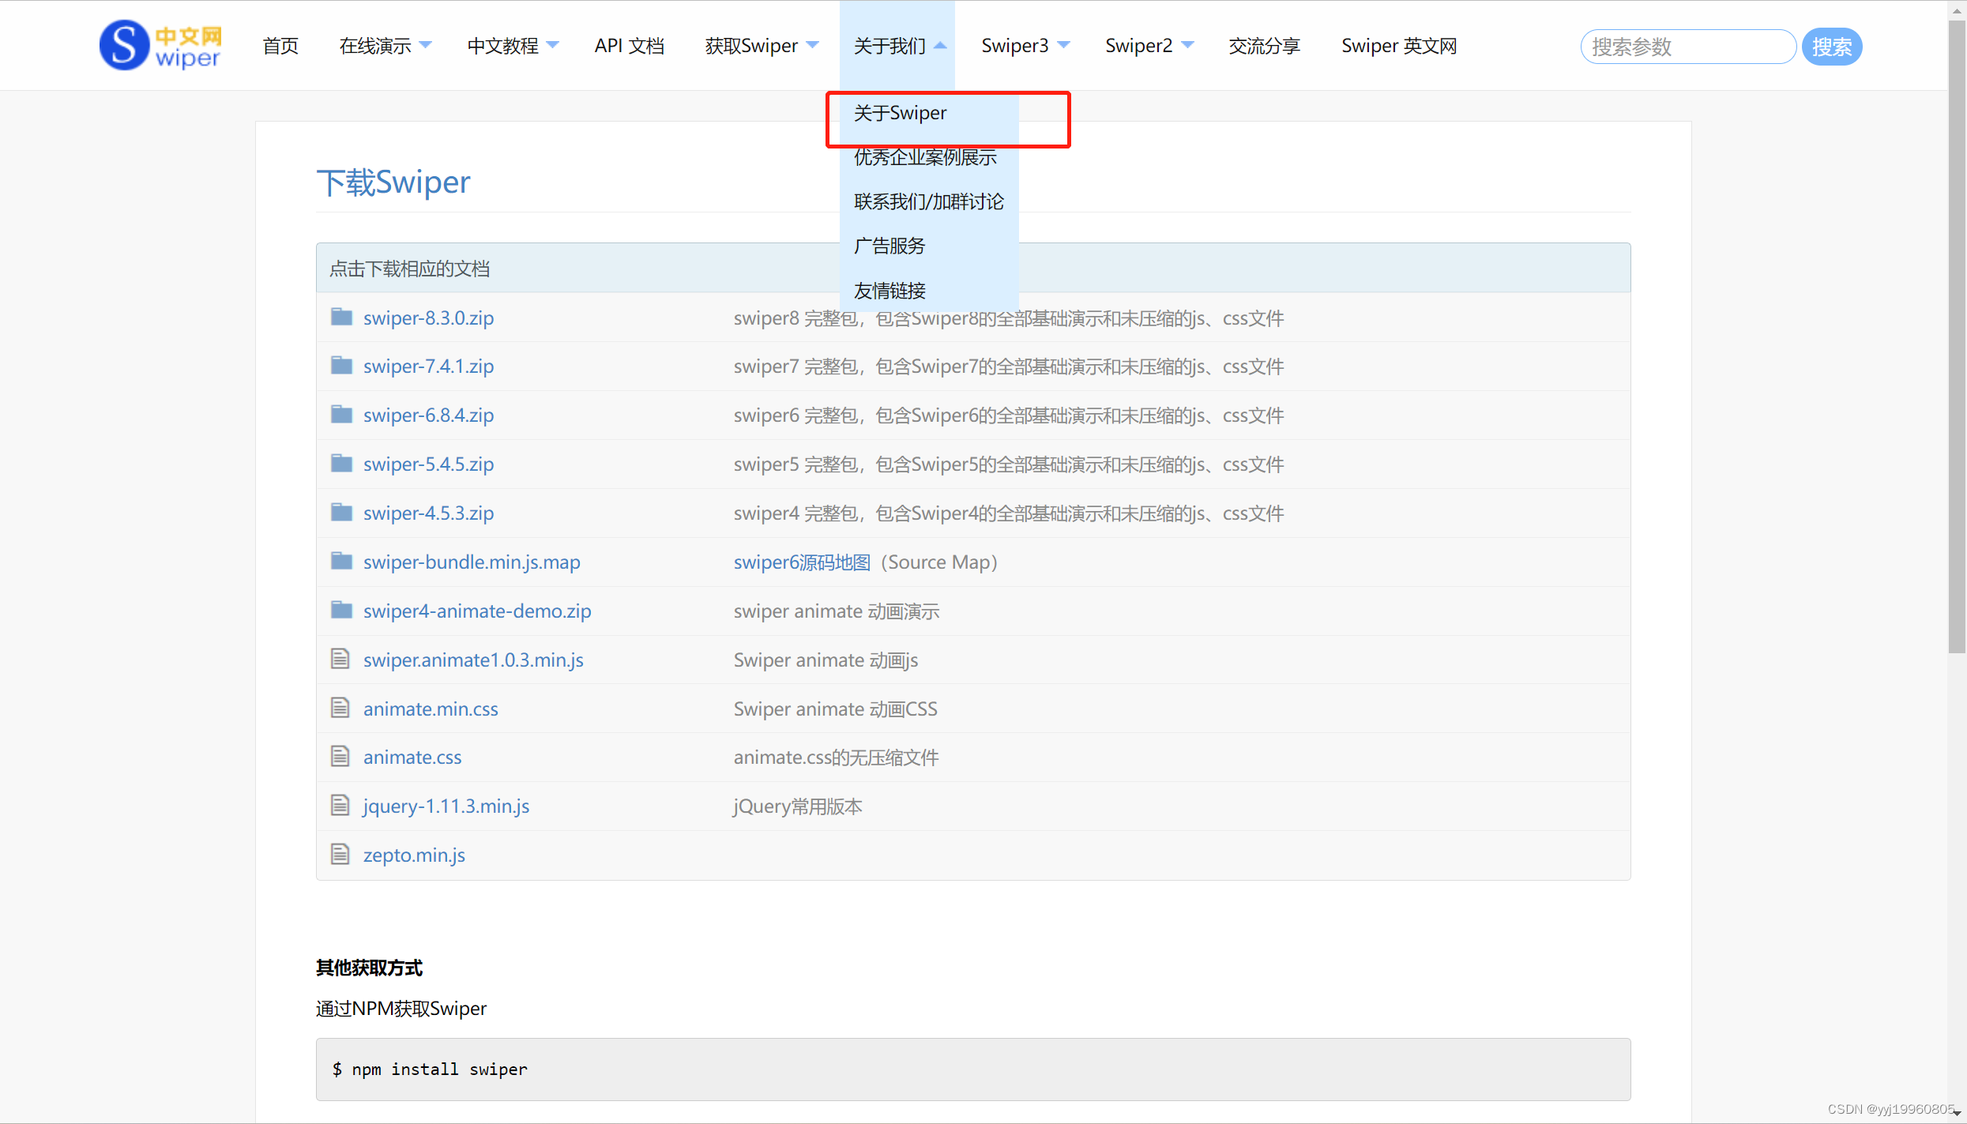Click the folder icon beside swiper-bundle.min.js.map
Viewport: 1967px width, 1124px height.
pos(342,561)
